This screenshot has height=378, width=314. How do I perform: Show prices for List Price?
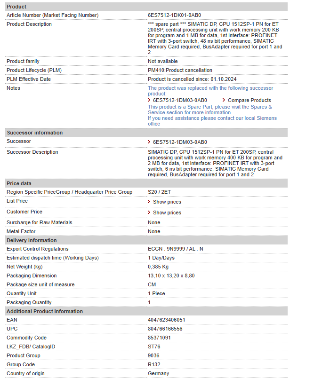pyautogui.click(x=167, y=202)
